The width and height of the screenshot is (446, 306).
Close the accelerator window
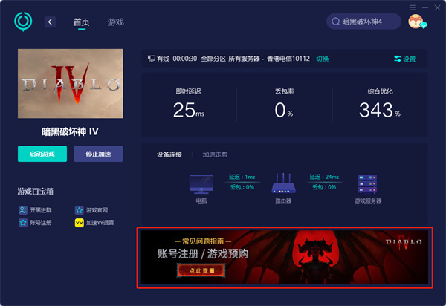[438, 7]
